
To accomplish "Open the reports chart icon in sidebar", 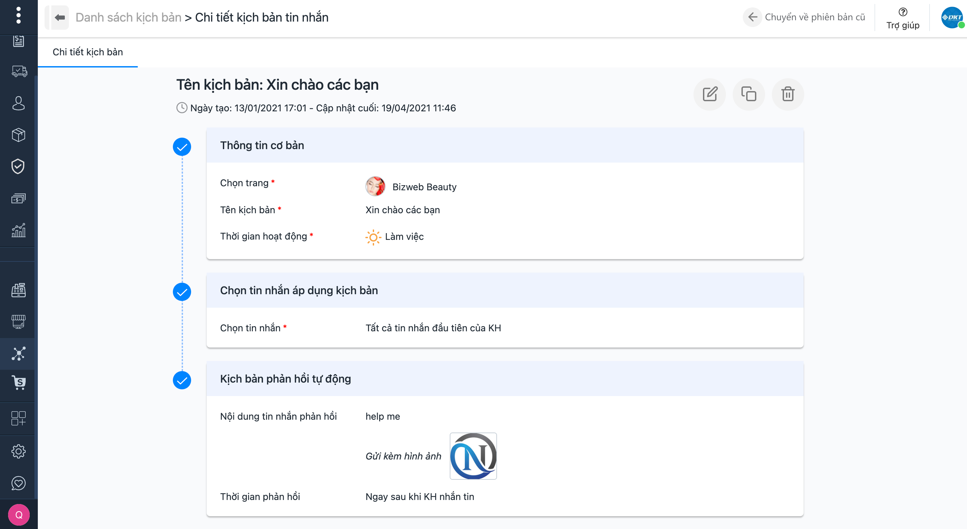I will 18,230.
